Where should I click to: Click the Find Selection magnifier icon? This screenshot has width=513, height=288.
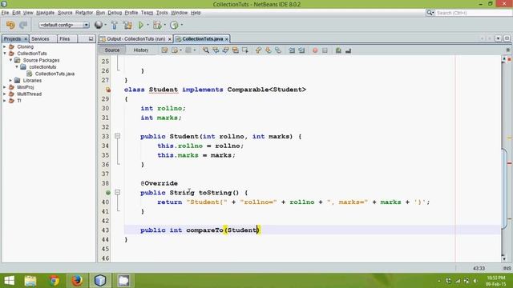point(206,50)
